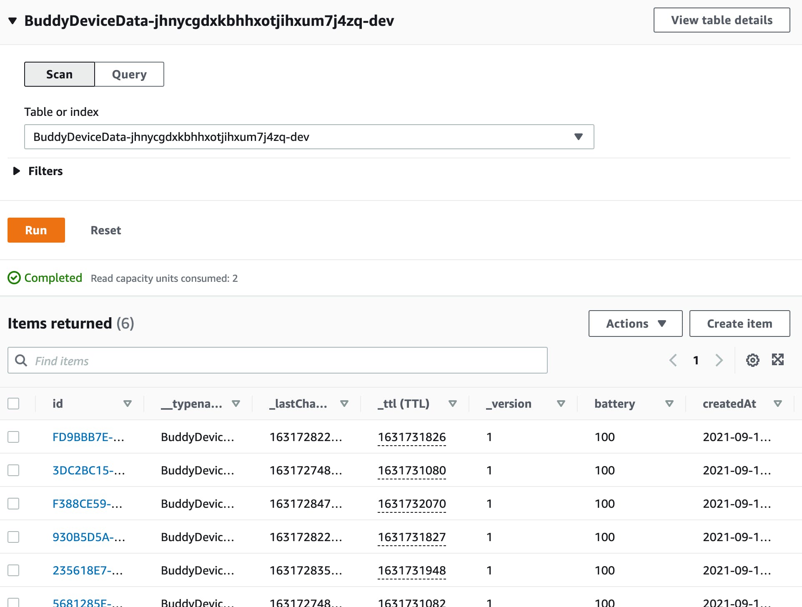Sort by _version column arrow
802x607 pixels.
(x=561, y=404)
